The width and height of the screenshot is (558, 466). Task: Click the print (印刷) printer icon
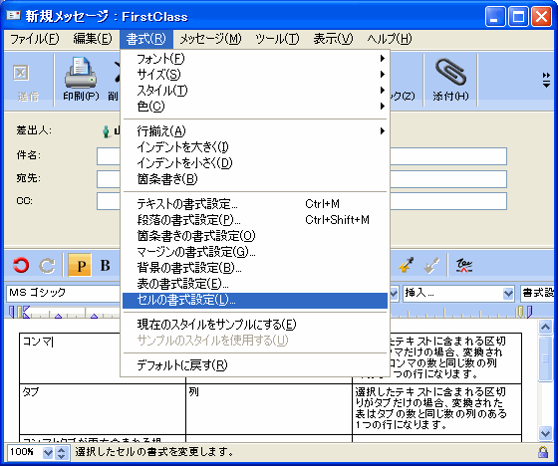click(81, 73)
